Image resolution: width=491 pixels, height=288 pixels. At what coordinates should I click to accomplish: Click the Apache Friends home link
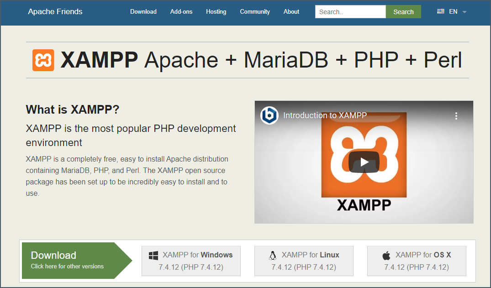[x=55, y=11]
